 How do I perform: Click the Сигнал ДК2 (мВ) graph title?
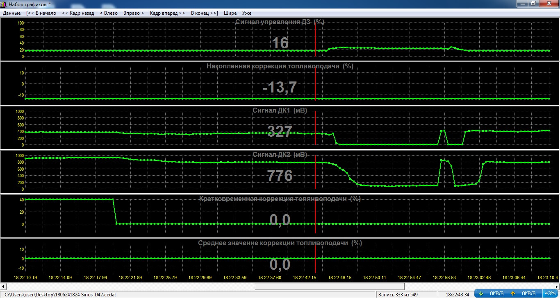click(280, 154)
